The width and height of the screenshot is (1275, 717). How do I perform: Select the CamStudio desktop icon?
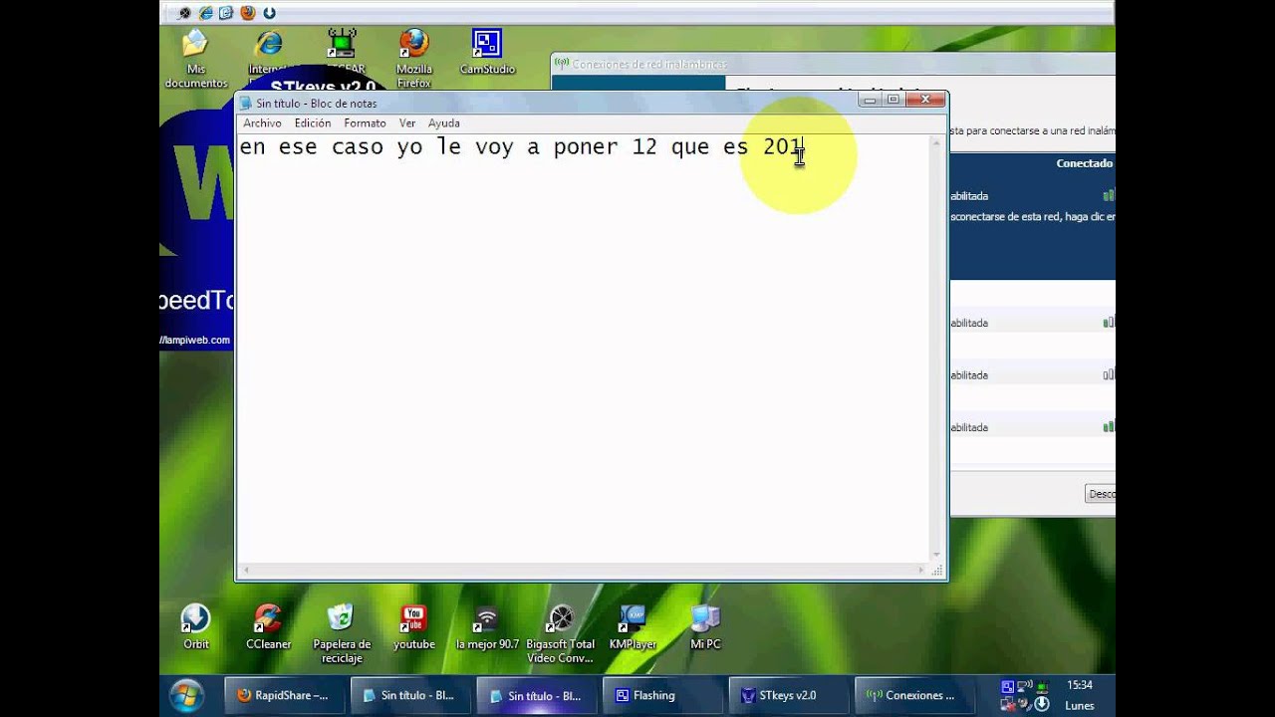(x=486, y=52)
